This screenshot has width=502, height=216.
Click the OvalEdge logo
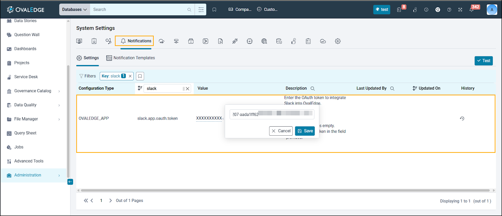click(25, 10)
